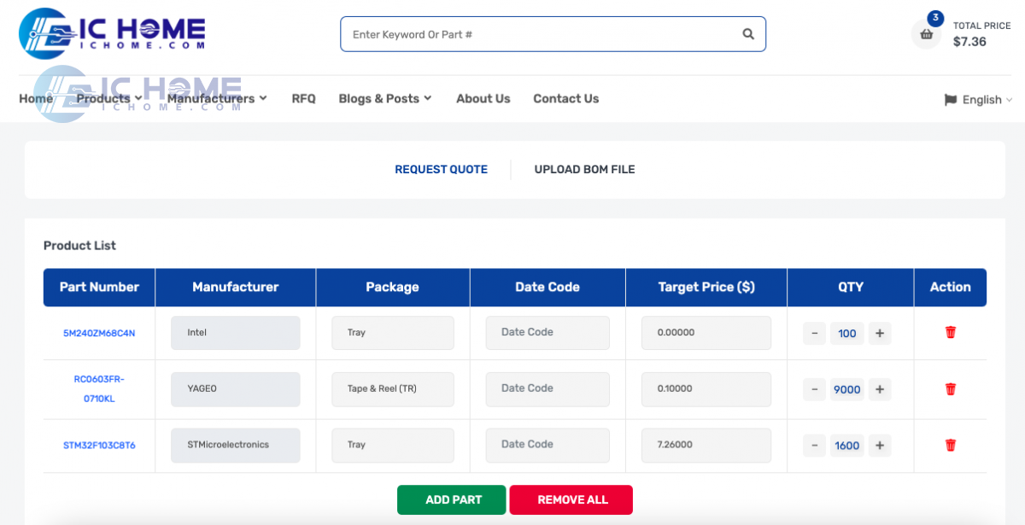Click the Tray package field for 5M240ZM68C4N
The image size is (1025, 525).
[393, 333]
